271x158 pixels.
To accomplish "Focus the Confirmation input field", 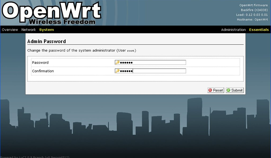I will [150, 71].
